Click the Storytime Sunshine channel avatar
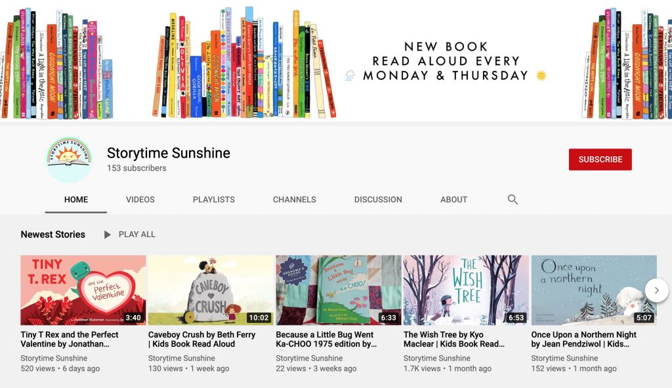Viewport: 672px width, 388px height. pos(69,160)
